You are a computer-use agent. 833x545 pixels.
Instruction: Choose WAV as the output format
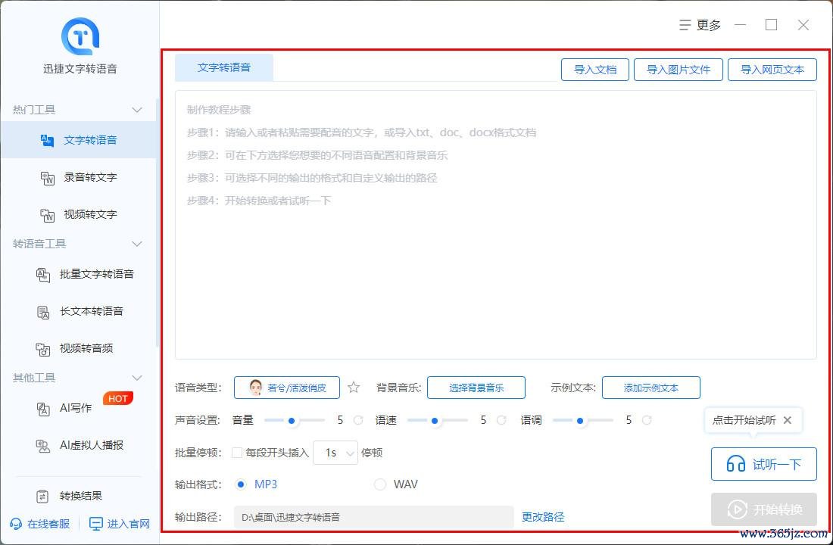point(380,484)
